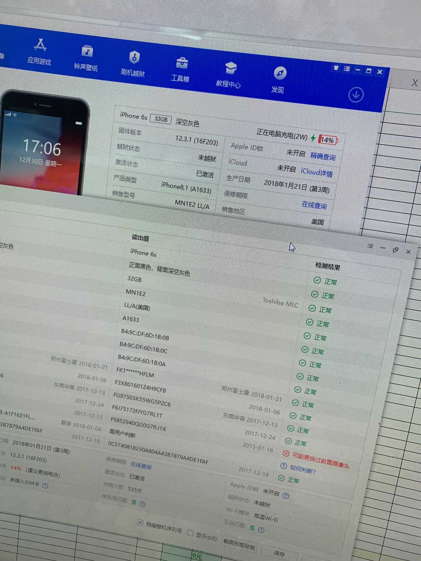
Task: Click the product type iPhone8,1 (A1633)
Action: pyautogui.click(x=186, y=188)
